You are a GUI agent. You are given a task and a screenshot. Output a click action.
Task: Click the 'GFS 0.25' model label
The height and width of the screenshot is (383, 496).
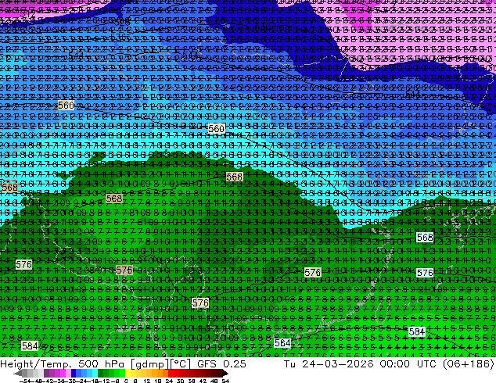click(x=221, y=364)
